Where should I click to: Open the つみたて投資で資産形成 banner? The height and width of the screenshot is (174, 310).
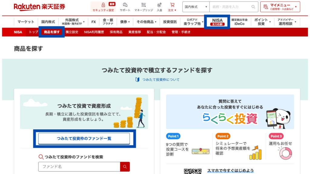coord(84,112)
